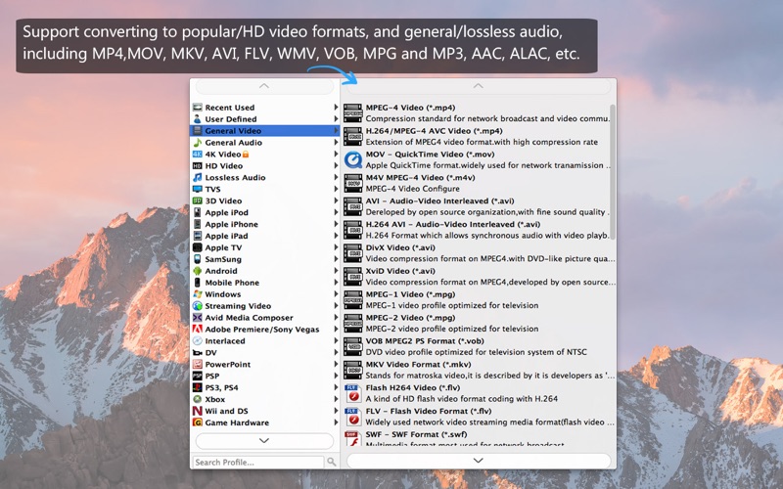Expand the Recent Used submenu arrow

point(336,108)
